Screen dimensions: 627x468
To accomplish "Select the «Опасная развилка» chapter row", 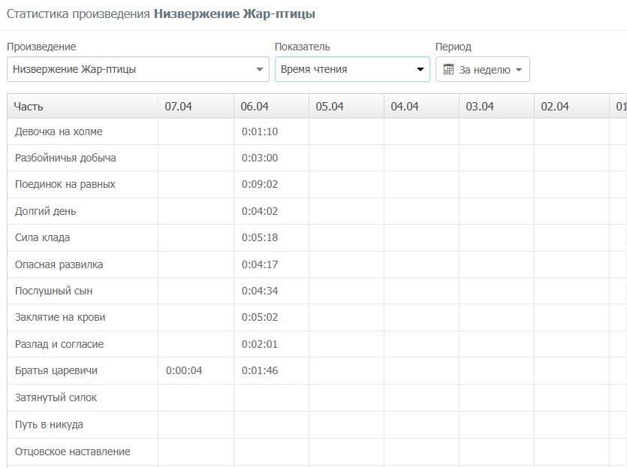I will (x=59, y=265).
